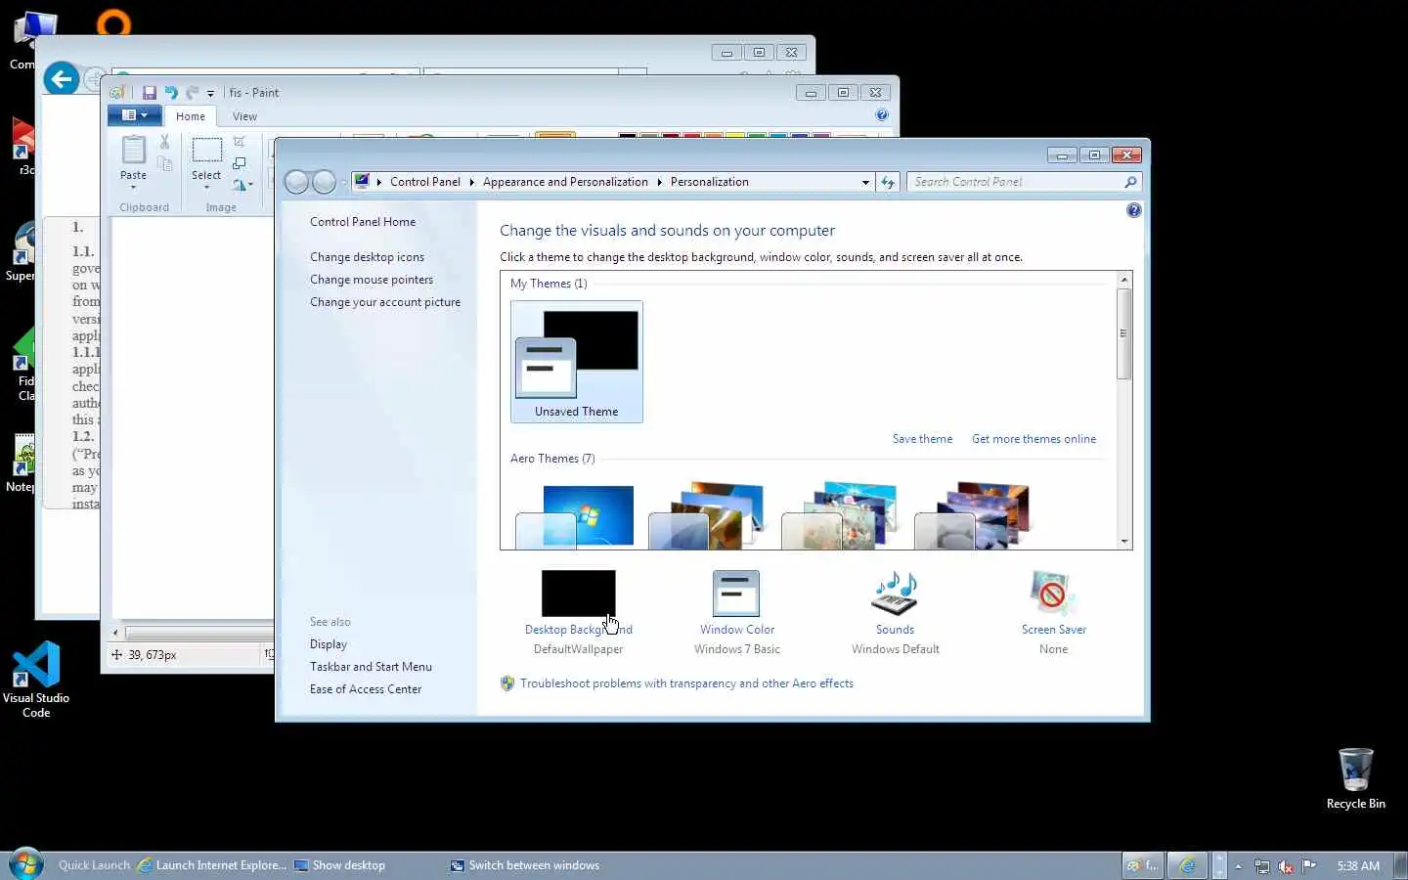This screenshot has width=1408, height=880.
Task: Click Save theme link
Action: pos(922,439)
